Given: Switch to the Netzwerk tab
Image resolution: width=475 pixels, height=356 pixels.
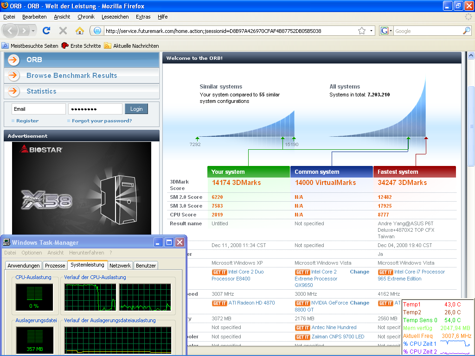Looking at the screenshot, I should [x=120, y=266].
